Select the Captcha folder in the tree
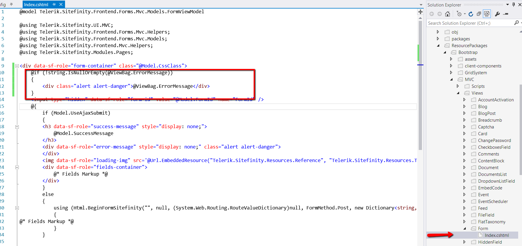This screenshot has width=522, height=246. (x=486, y=127)
